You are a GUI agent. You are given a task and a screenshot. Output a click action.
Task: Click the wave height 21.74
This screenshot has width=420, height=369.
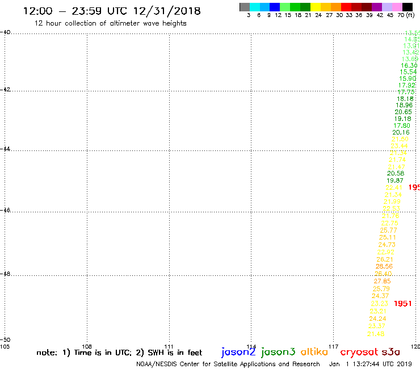point(397,160)
